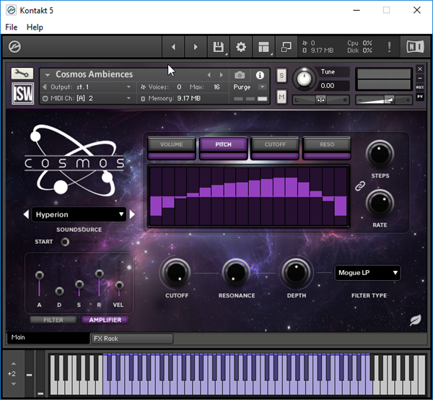433x400 pixels.
Task: Click the VEL slider handle
Action: [119, 285]
